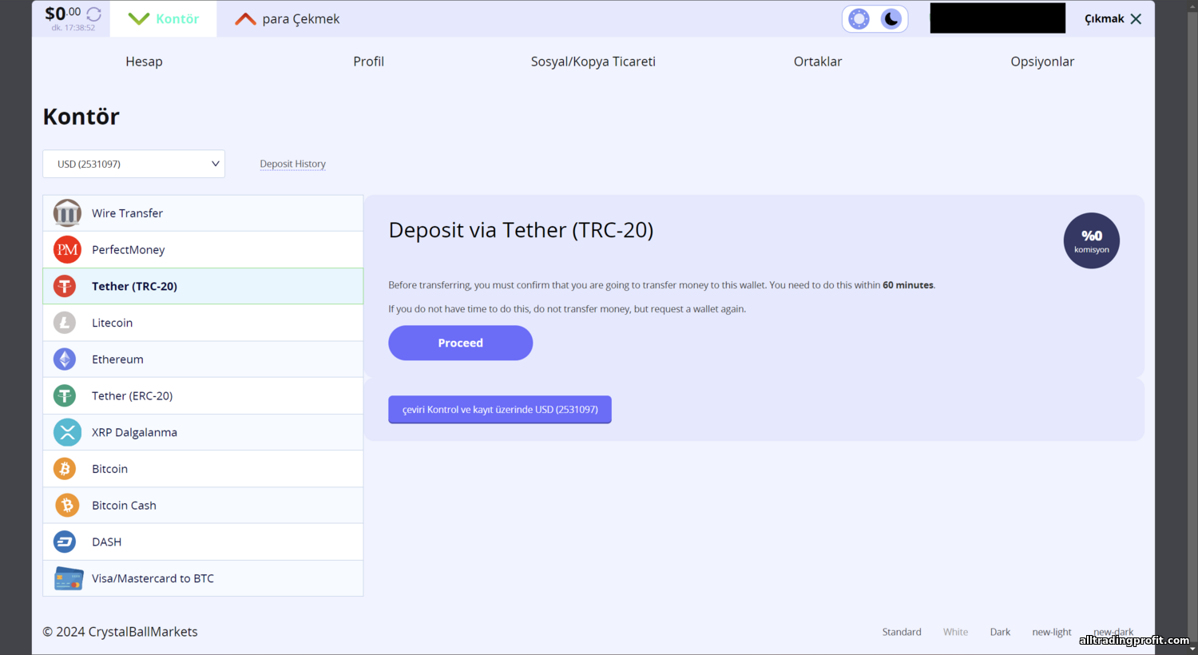Switch to light mode sun toggle
Screen dimensions: 1198x655
859,19
